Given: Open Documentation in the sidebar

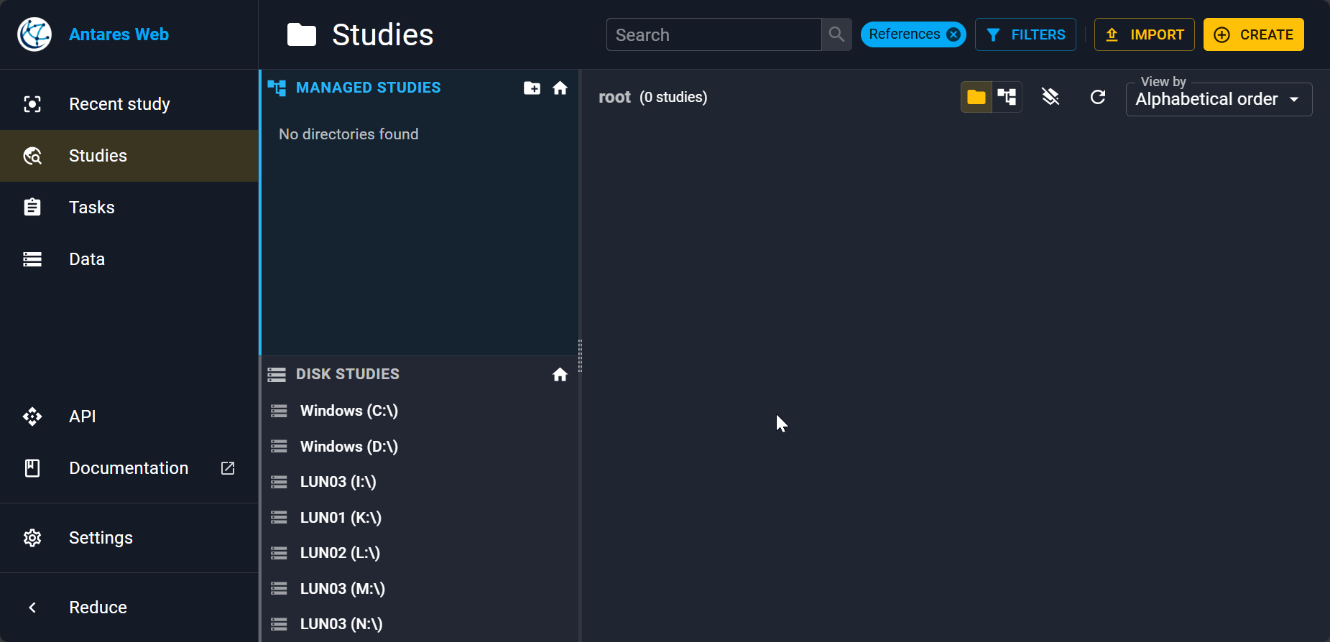Looking at the screenshot, I should pyautogui.click(x=129, y=468).
